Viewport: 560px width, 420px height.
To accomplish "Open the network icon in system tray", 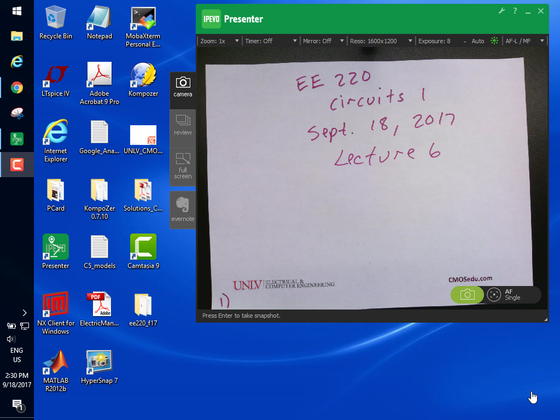I will click(x=25, y=326).
